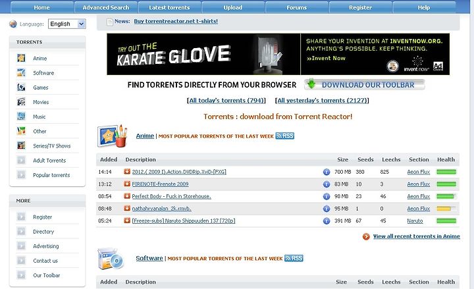The width and height of the screenshot is (474, 289).
Task: Open the Anime section heading link
Action: pyautogui.click(x=145, y=136)
